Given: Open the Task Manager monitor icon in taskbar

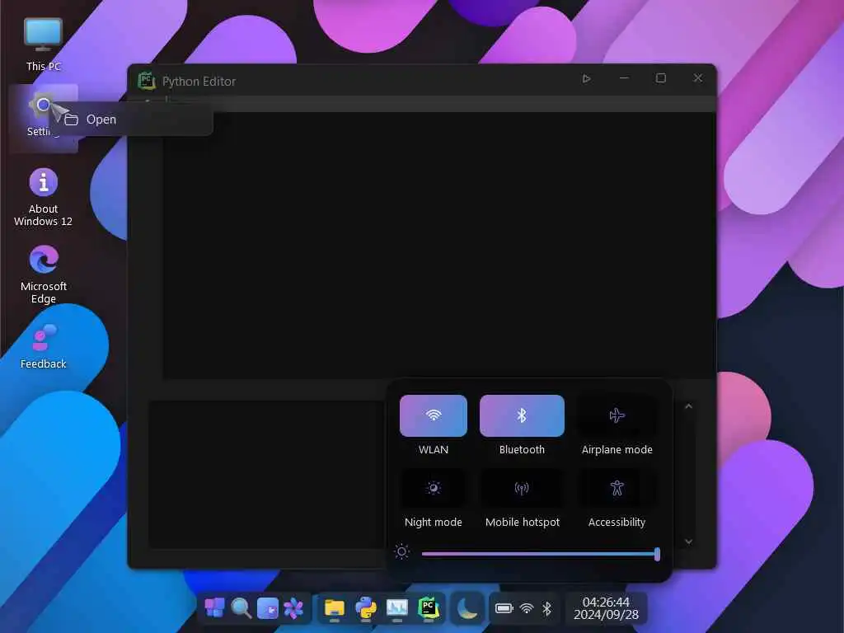Looking at the screenshot, I should (397, 608).
